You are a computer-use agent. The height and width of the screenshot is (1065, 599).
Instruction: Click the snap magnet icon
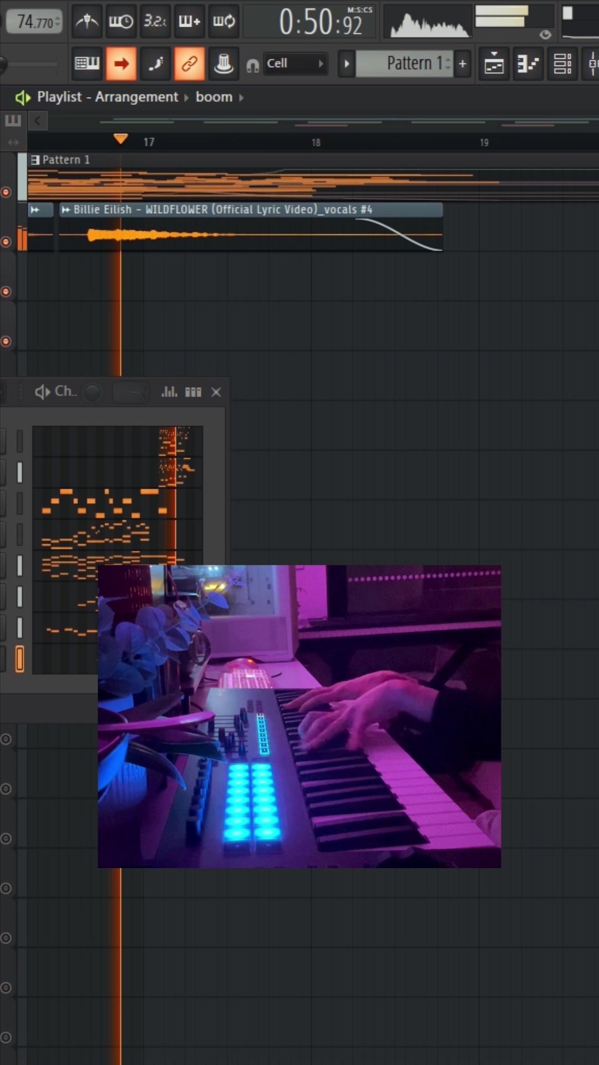point(252,65)
